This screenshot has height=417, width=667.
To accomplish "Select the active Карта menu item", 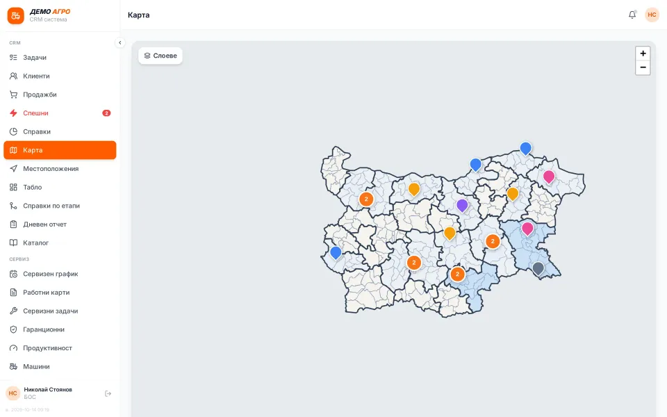I will (x=60, y=150).
